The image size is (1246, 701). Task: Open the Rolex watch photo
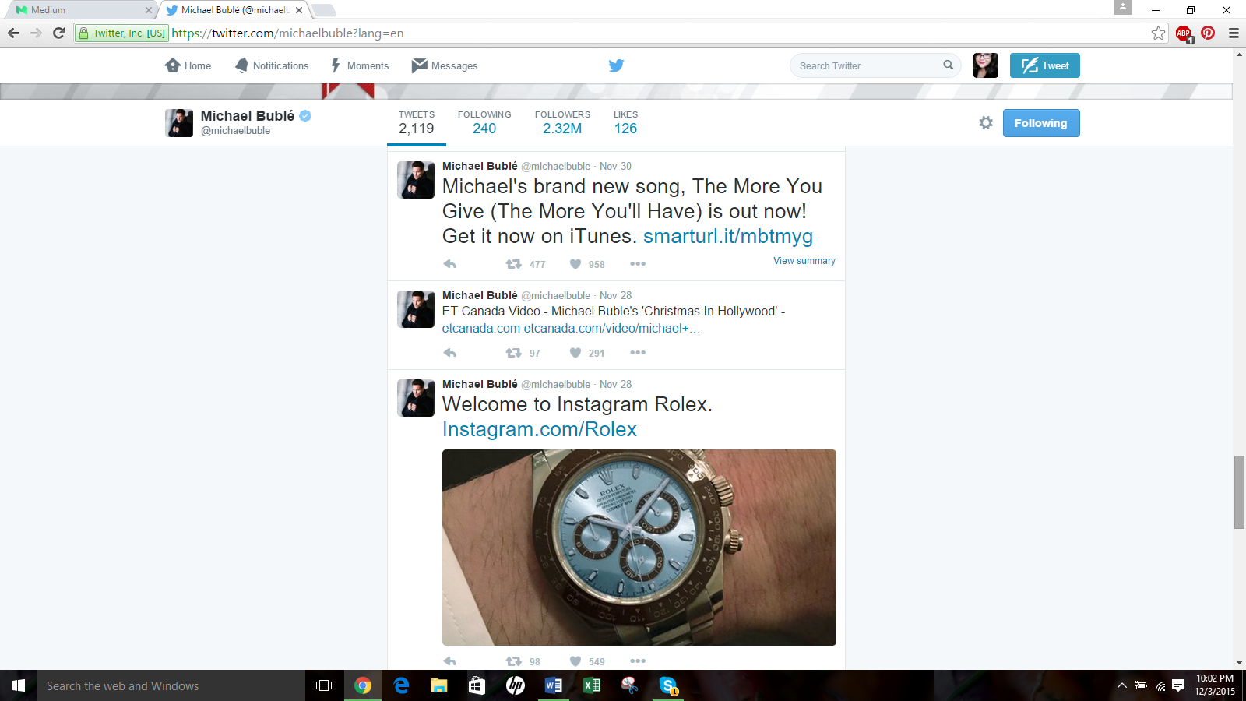coord(639,548)
